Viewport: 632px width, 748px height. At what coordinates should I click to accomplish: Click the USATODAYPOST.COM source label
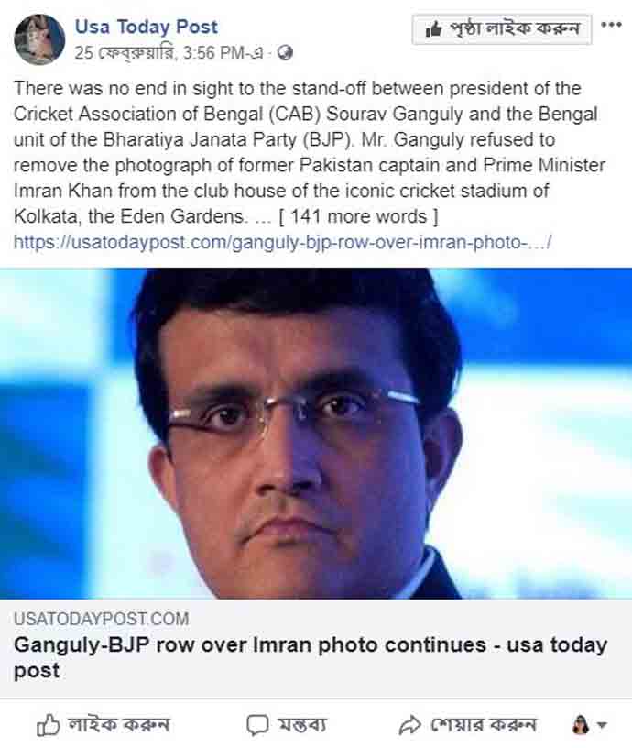pyautogui.click(x=102, y=619)
